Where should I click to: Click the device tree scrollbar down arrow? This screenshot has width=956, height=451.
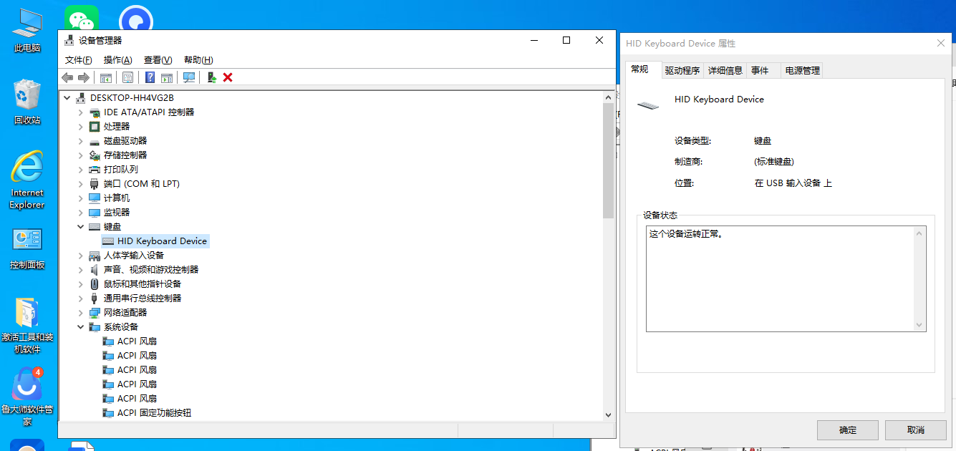(609, 414)
